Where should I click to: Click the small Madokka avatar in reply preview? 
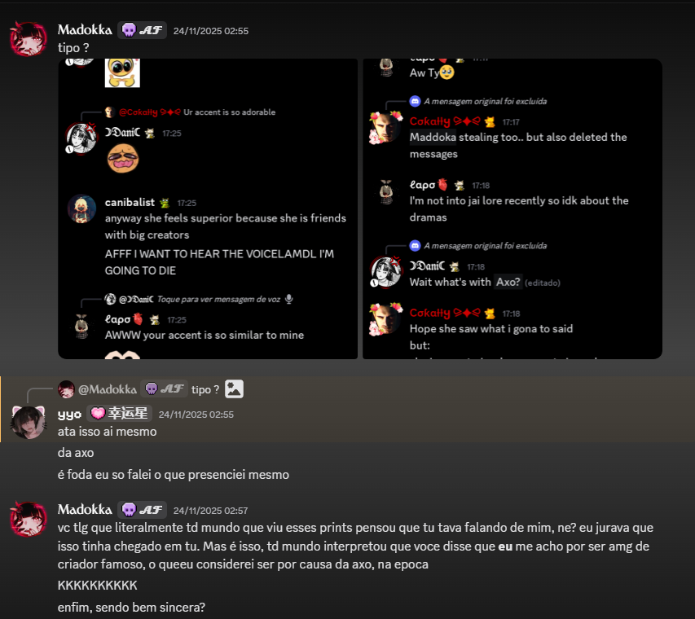(x=66, y=389)
